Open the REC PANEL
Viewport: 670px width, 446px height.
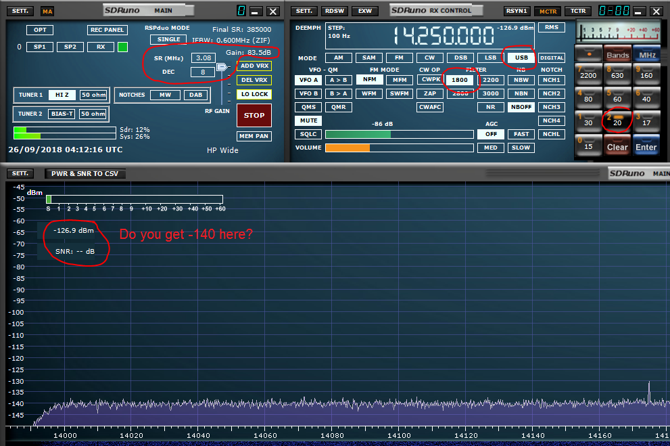coord(107,30)
